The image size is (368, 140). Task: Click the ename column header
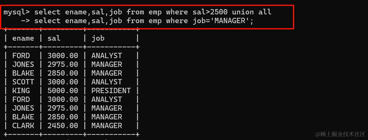click(x=23, y=38)
